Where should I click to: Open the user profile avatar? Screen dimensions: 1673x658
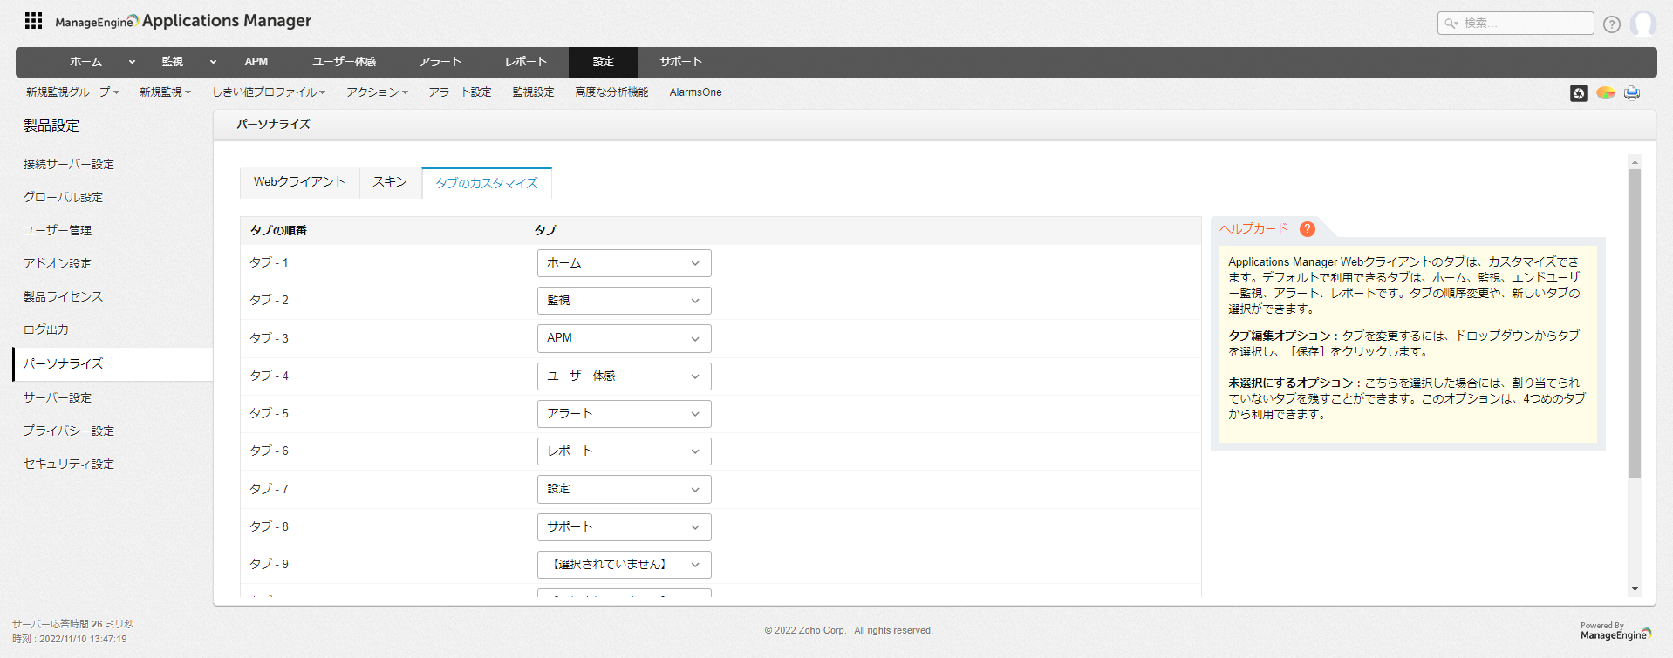point(1643,24)
